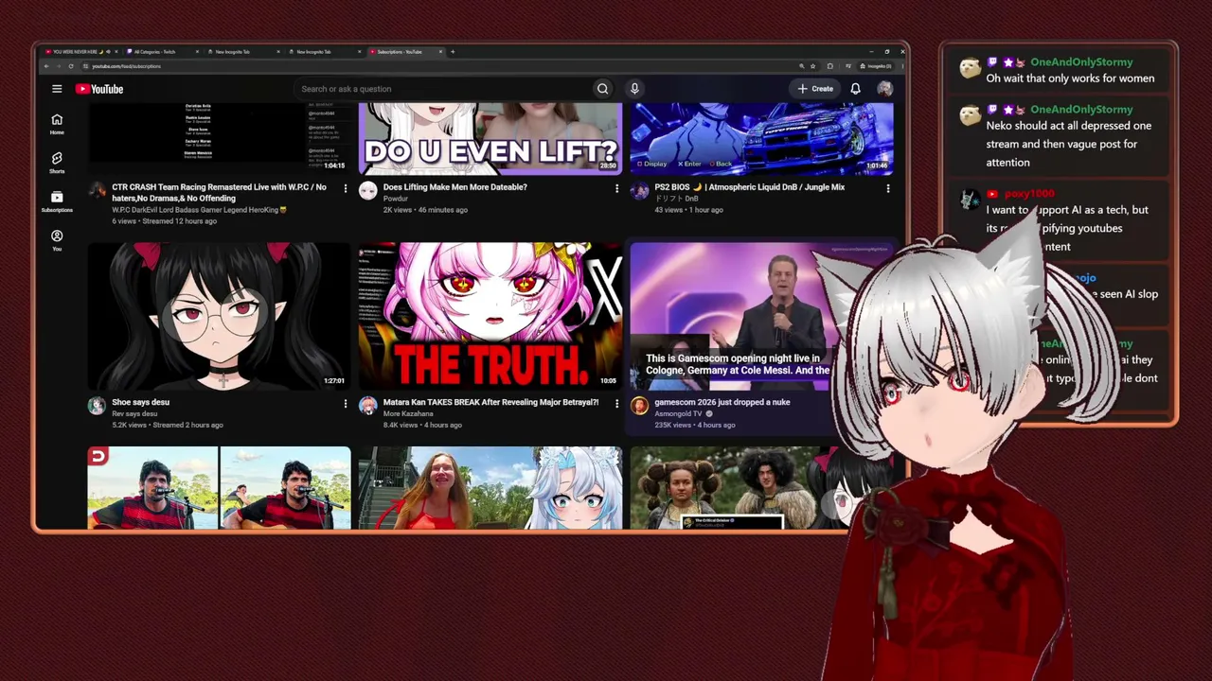The image size is (1212, 681).
Task: Visit Asmongold TV channel name link
Action: coord(678,413)
